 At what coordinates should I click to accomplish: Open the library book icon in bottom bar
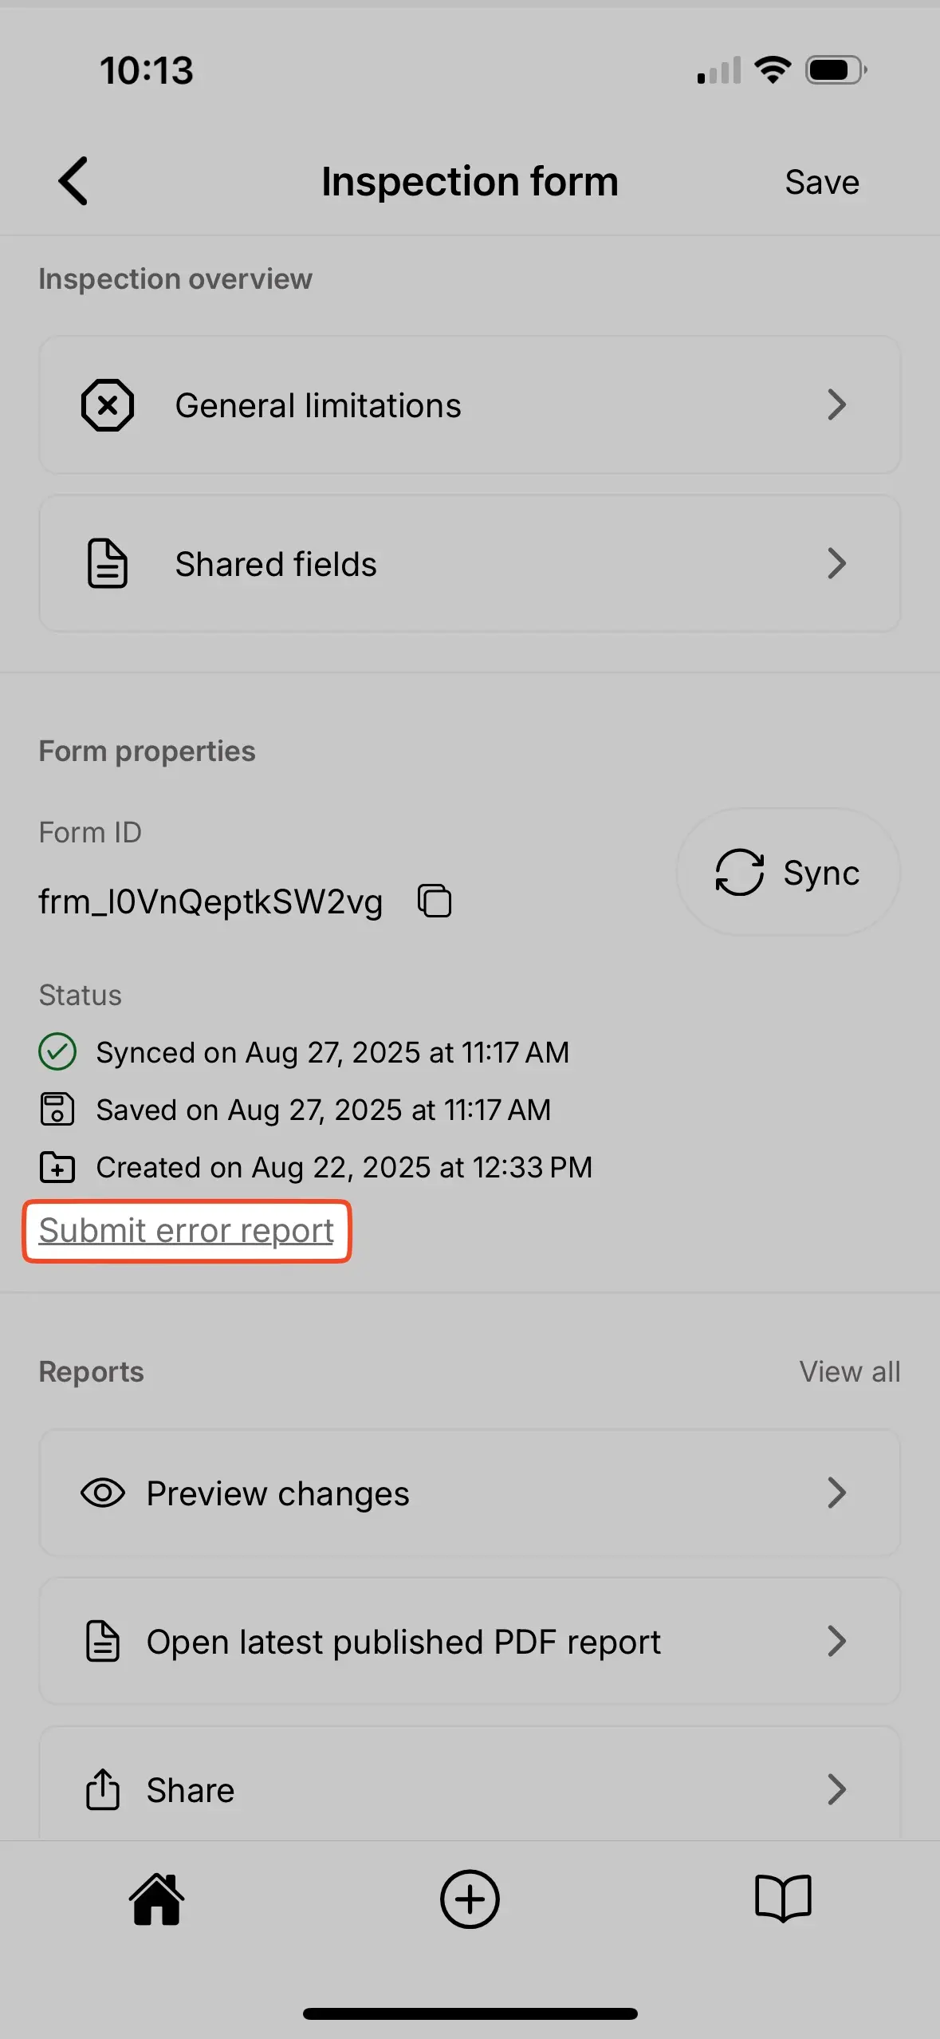click(x=783, y=1898)
